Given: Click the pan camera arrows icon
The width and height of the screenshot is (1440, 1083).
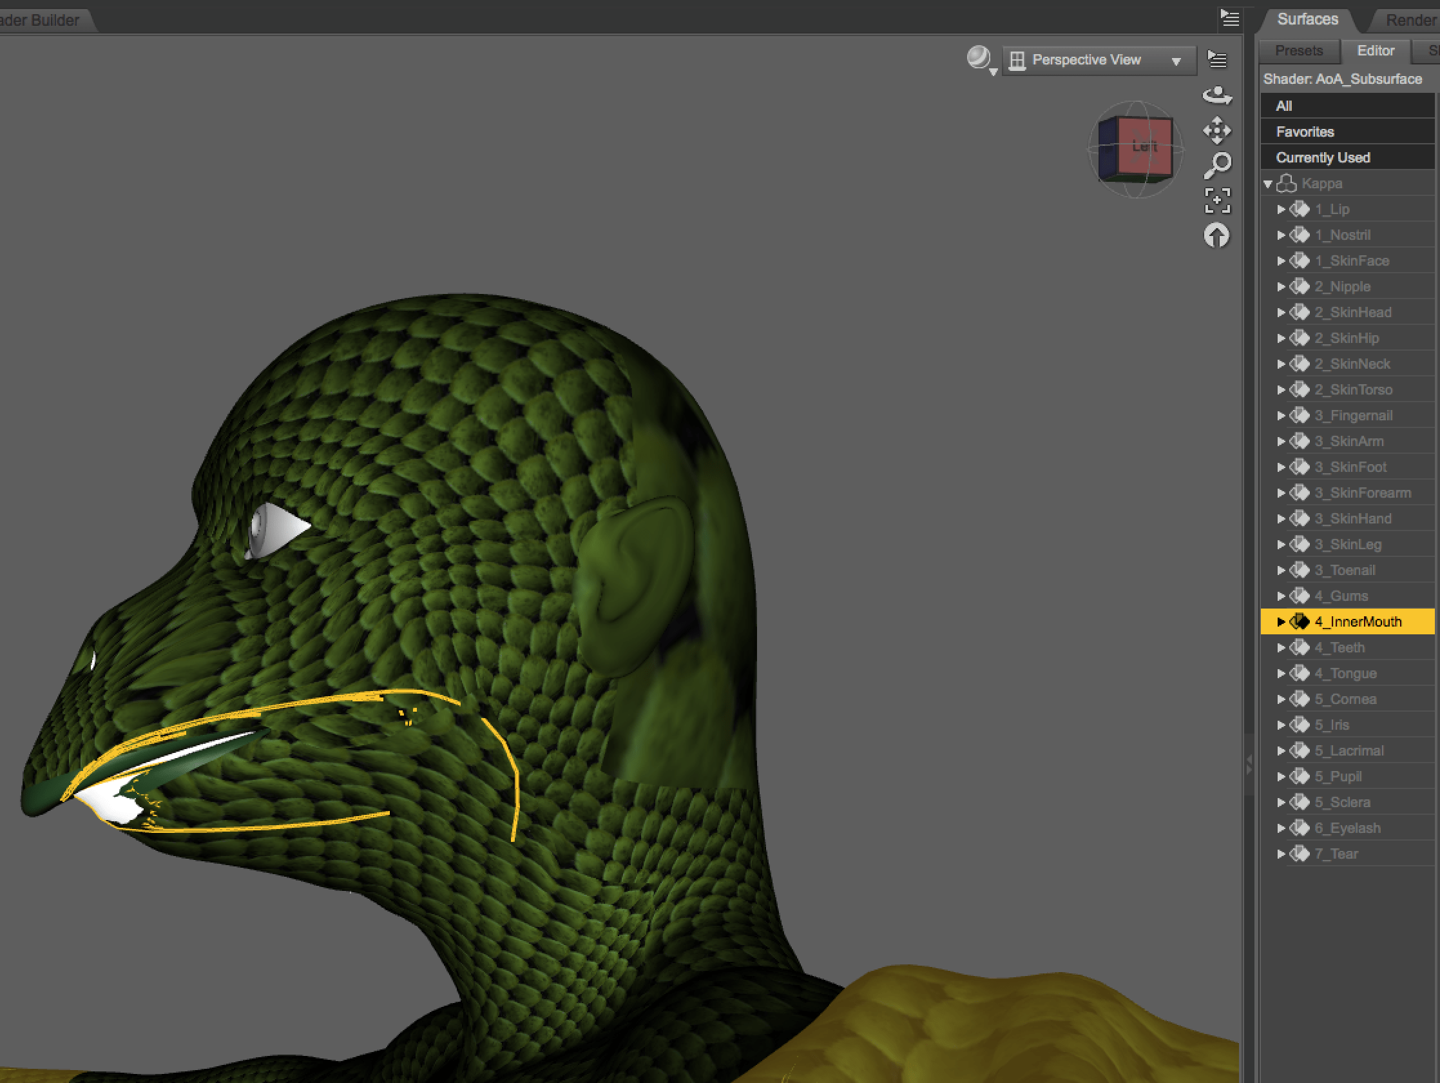Looking at the screenshot, I should pyautogui.click(x=1216, y=131).
